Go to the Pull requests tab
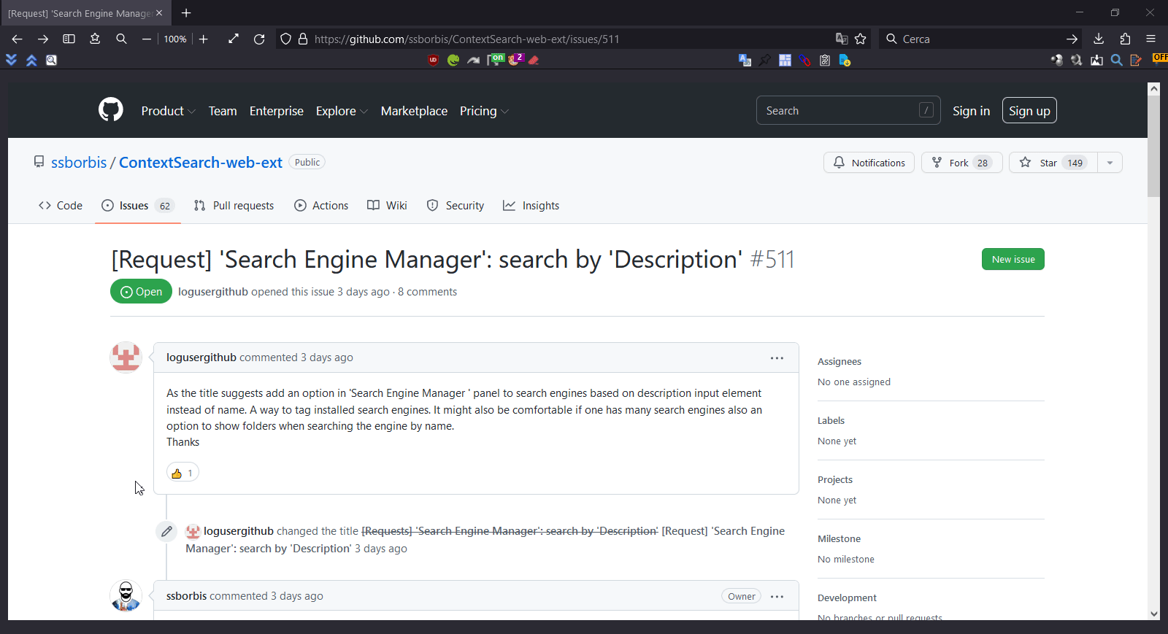The image size is (1168, 634). point(234,206)
